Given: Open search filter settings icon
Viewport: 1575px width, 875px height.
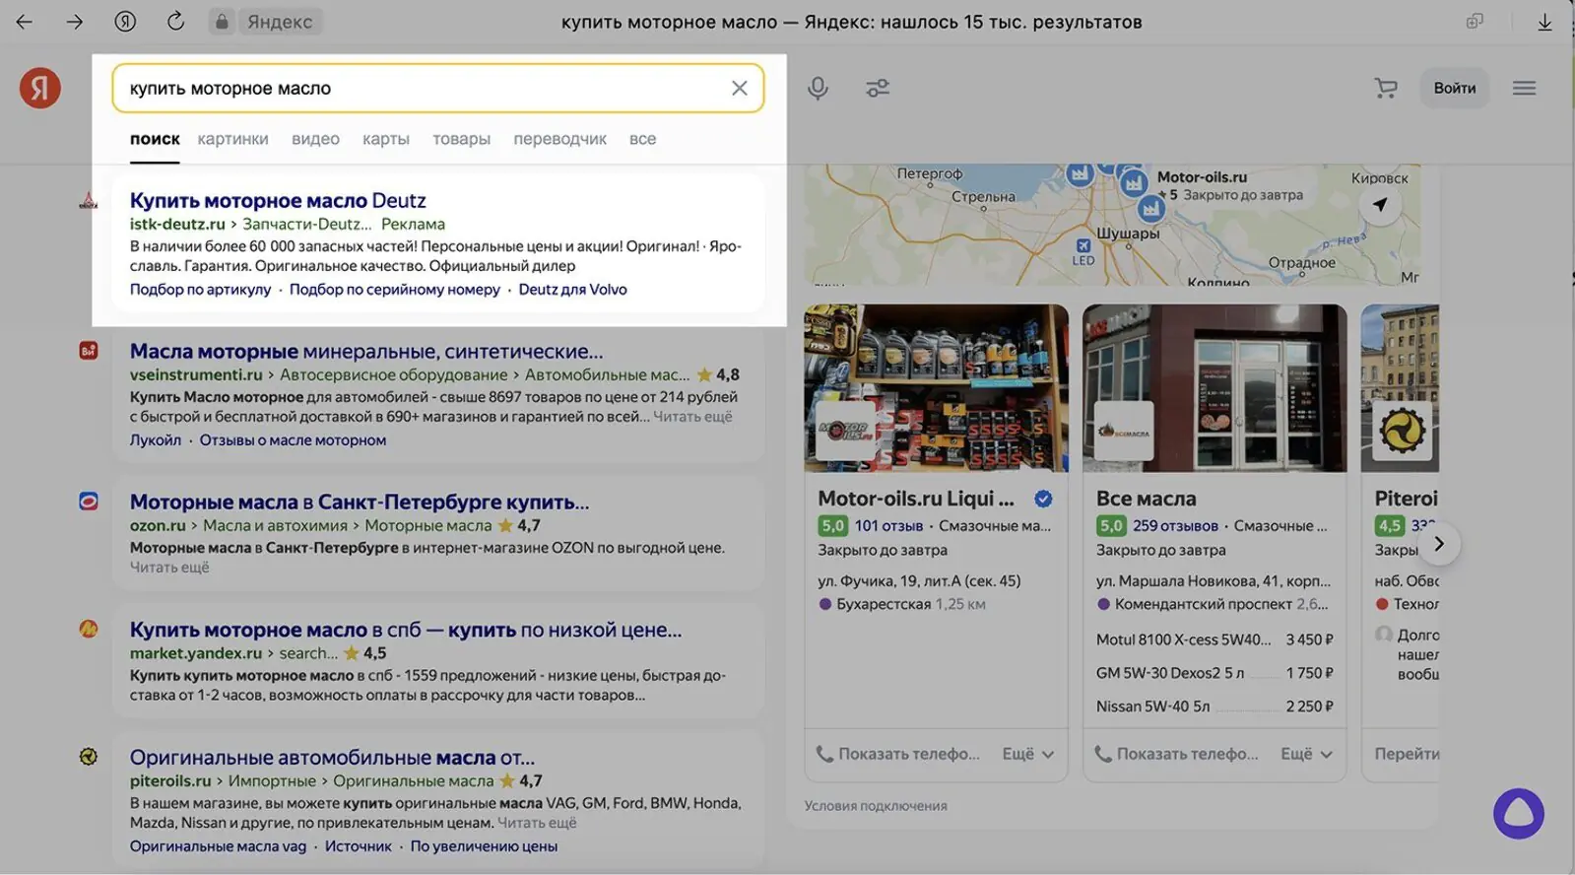Looking at the screenshot, I should (x=878, y=89).
